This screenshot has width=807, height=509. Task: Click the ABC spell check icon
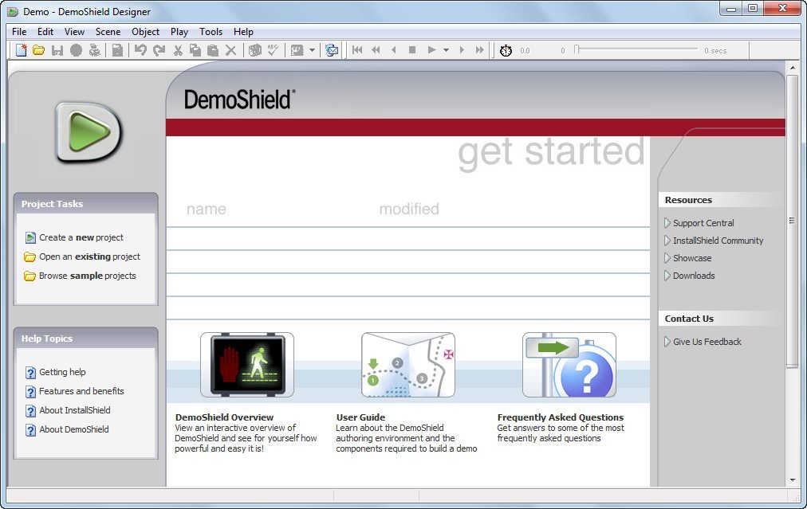(x=273, y=50)
